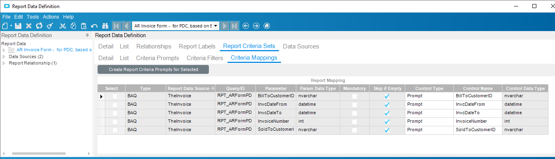
Task: Uncheck Skip if Empty for InvcDateTo row
Action: tap(387, 113)
